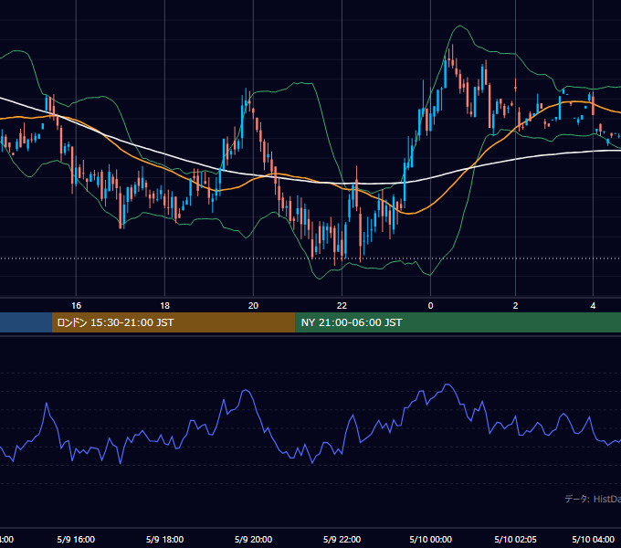The height and width of the screenshot is (548, 621).
Task: Click the "18" hour label on price chart axis
Action: 164,305
